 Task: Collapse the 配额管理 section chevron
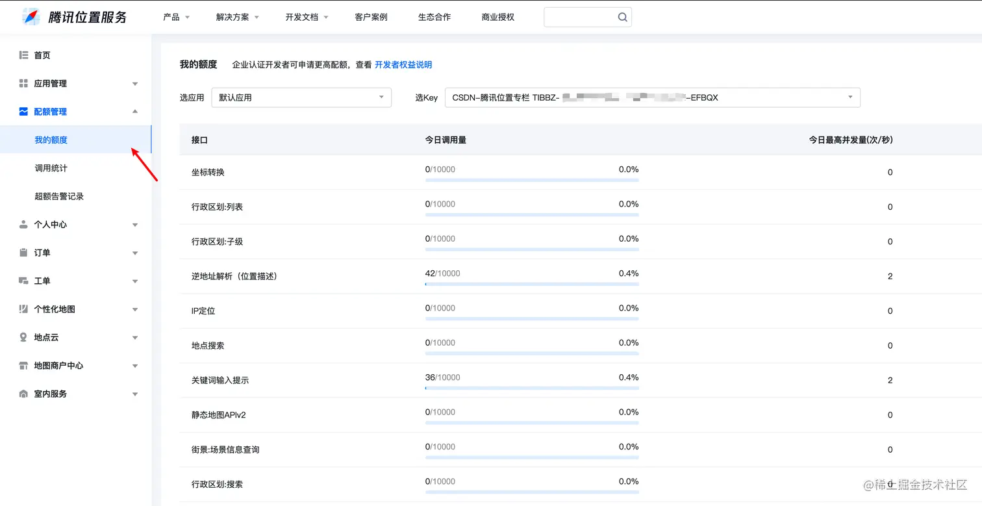(135, 111)
